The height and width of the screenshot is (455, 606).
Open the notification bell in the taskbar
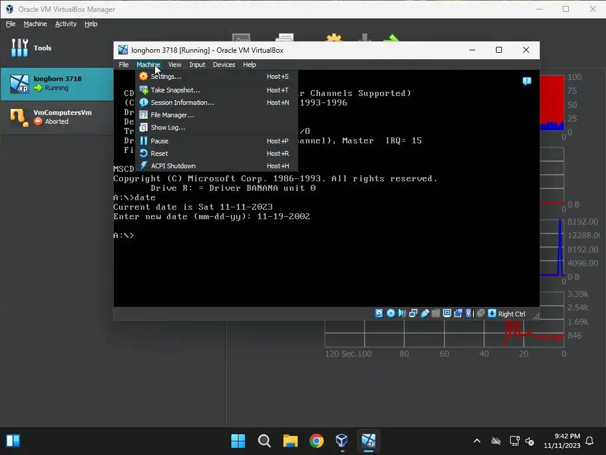[590, 441]
